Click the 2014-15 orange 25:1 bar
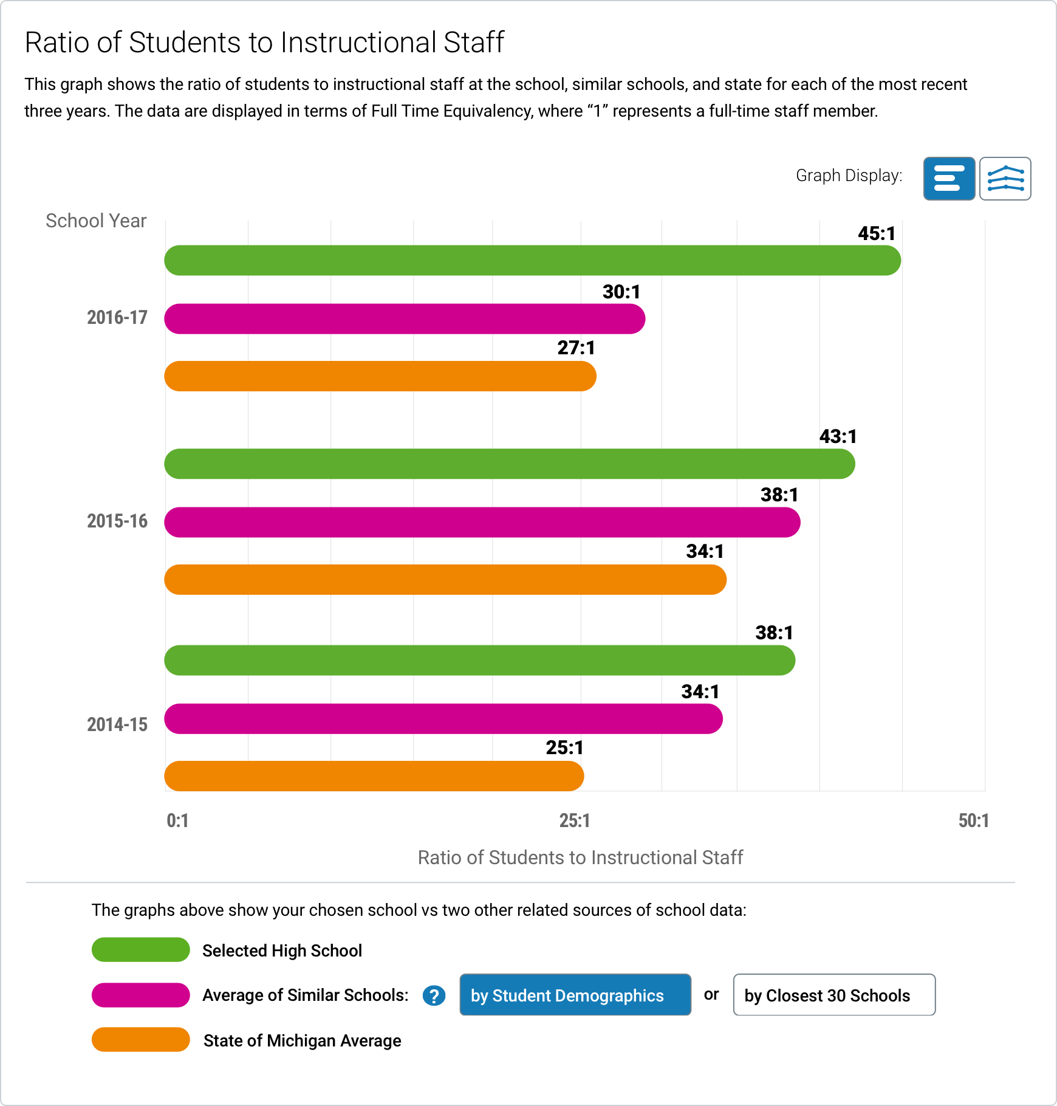 [374, 776]
